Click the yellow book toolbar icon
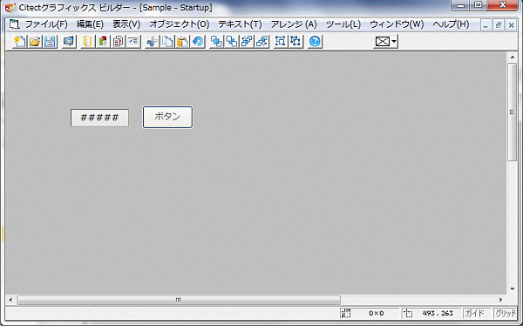Image resolution: width=523 pixels, height=326 pixels. pos(88,42)
